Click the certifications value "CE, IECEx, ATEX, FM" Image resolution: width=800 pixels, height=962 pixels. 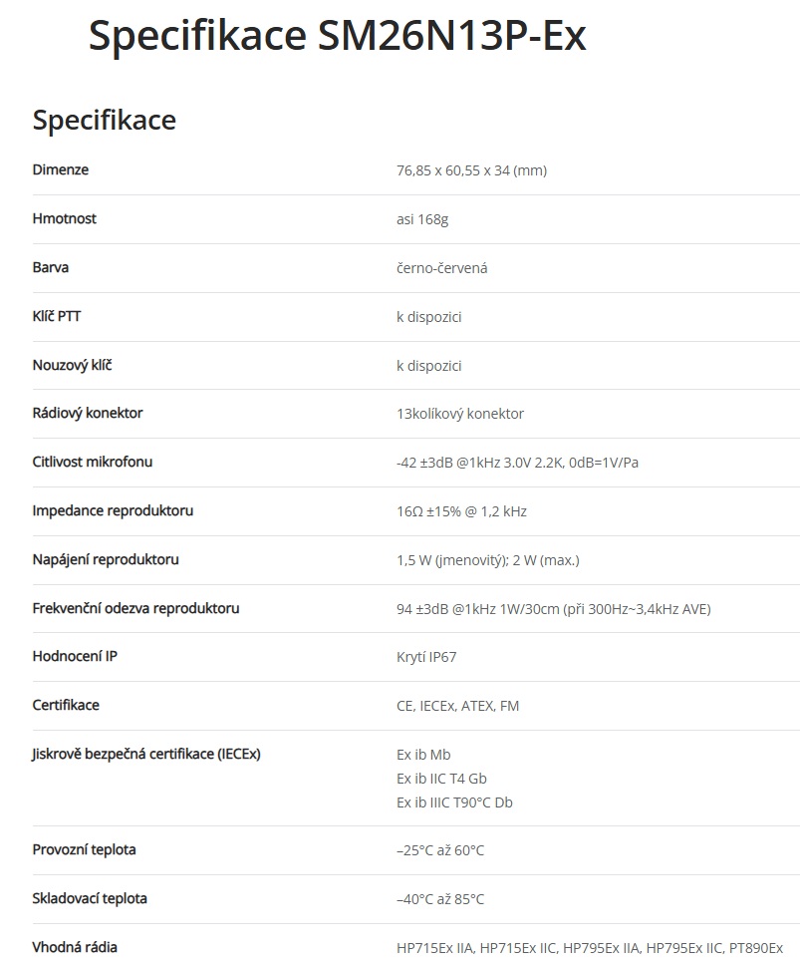457,706
